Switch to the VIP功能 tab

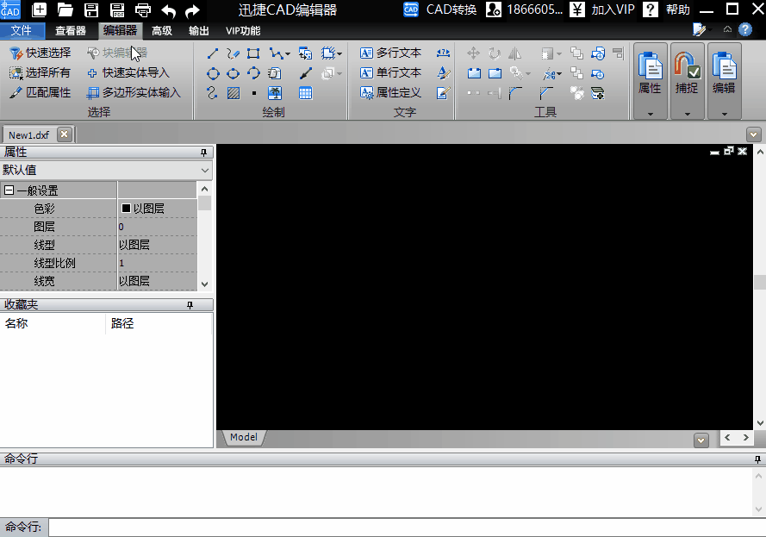click(x=243, y=31)
